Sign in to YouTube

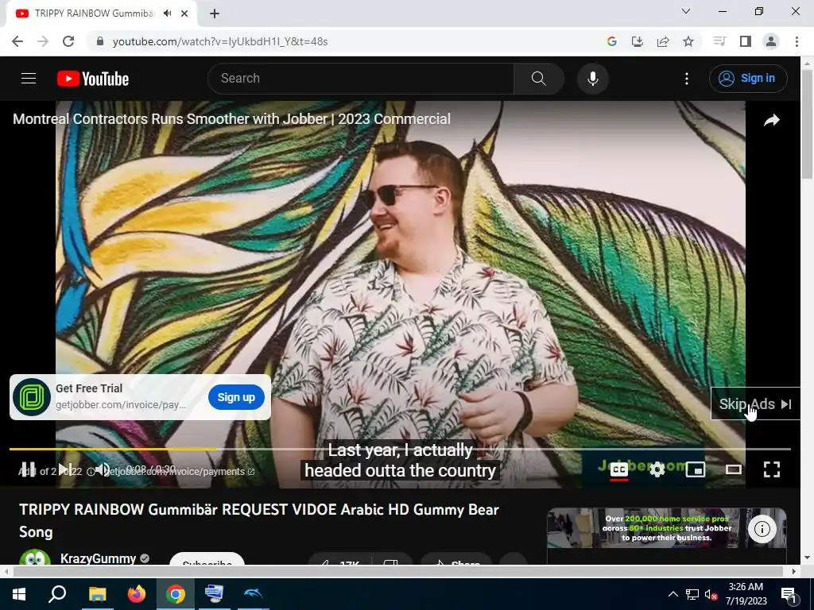tap(748, 79)
